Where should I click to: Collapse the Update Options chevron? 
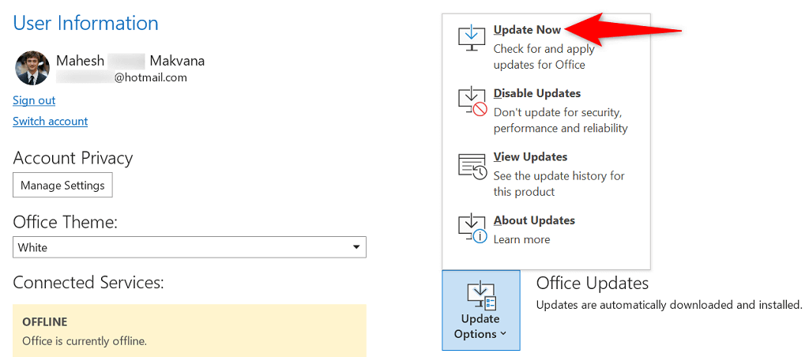coord(503,334)
